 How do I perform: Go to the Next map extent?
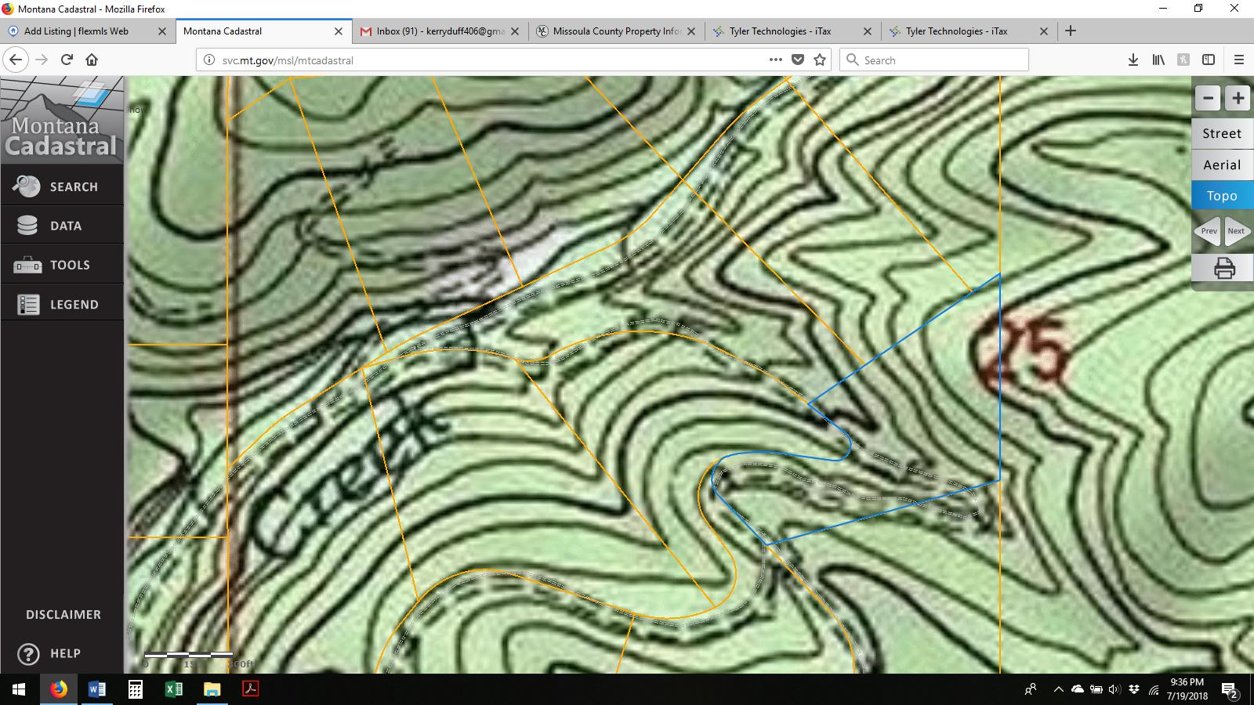coord(1238,231)
